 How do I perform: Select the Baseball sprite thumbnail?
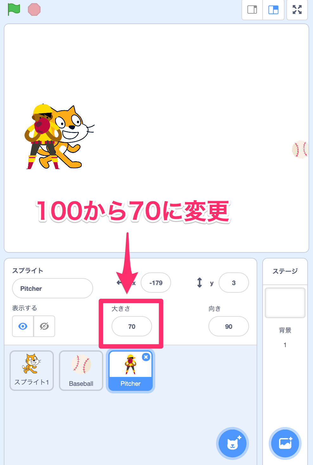[81, 371]
